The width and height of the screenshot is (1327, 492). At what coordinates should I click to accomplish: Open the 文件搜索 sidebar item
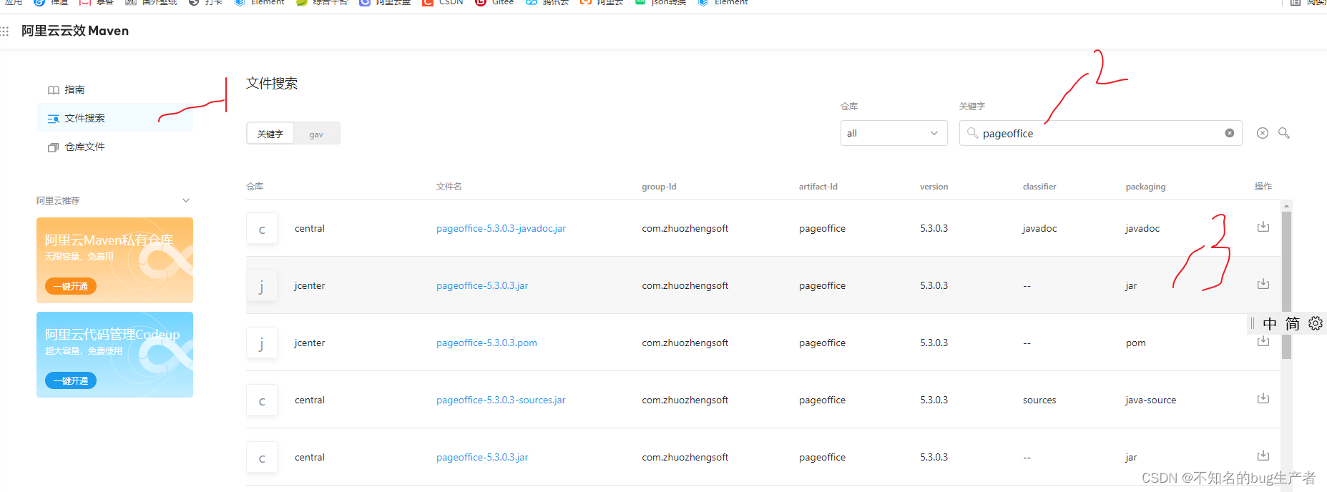[114, 118]
